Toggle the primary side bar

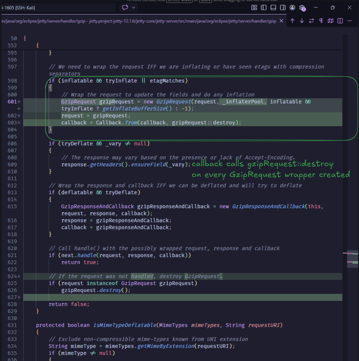(x=264, y=8)
